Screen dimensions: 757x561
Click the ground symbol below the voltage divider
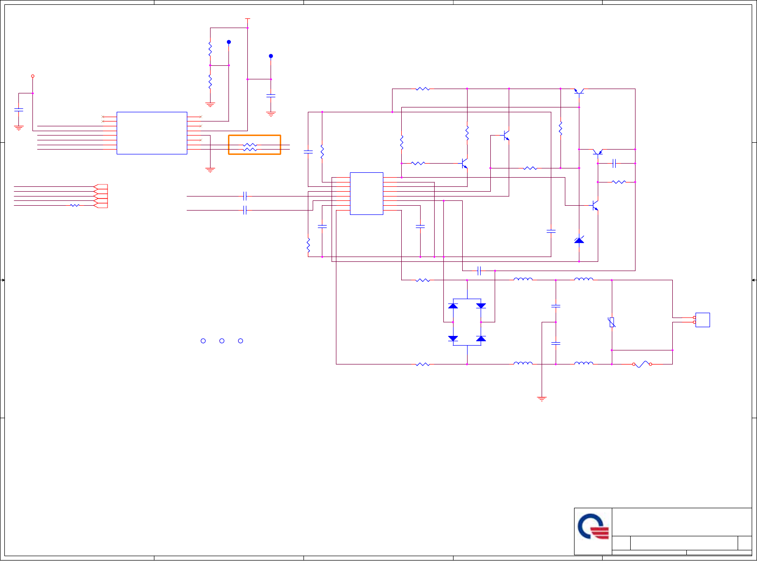click(210, 105)
